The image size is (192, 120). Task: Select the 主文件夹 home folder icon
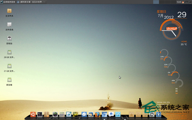click(9, 12)
